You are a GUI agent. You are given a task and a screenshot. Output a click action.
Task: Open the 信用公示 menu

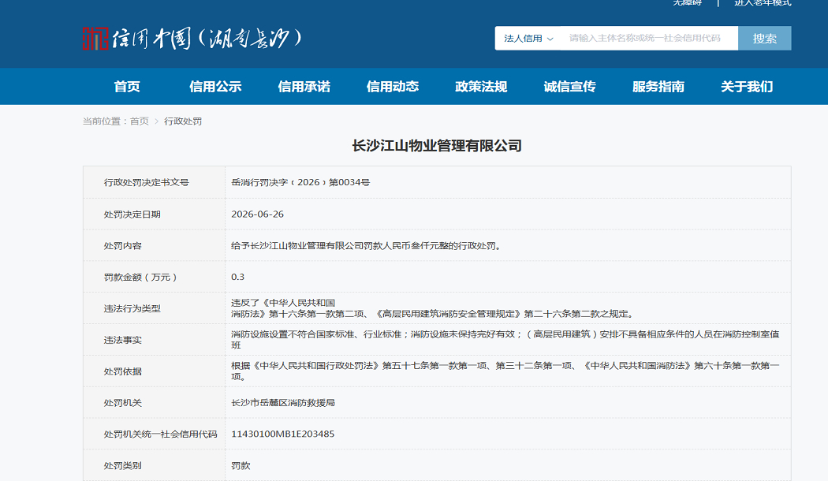coord(215,87)
